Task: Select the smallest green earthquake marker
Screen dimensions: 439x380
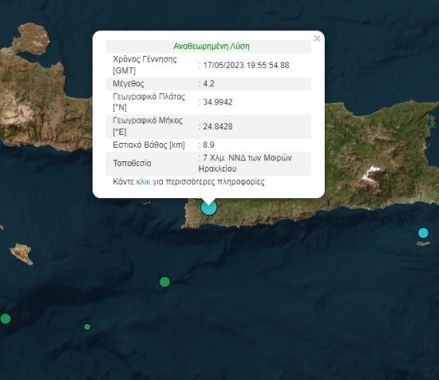Action: tap(87, 327)
